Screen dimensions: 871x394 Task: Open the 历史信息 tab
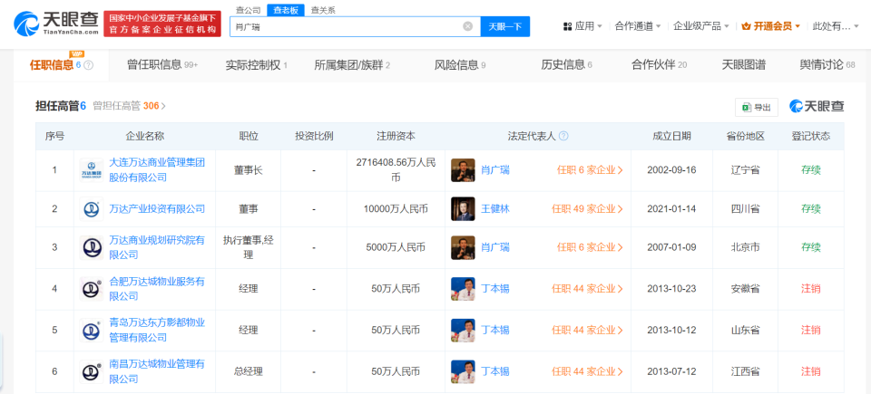[x=566, y=65]
